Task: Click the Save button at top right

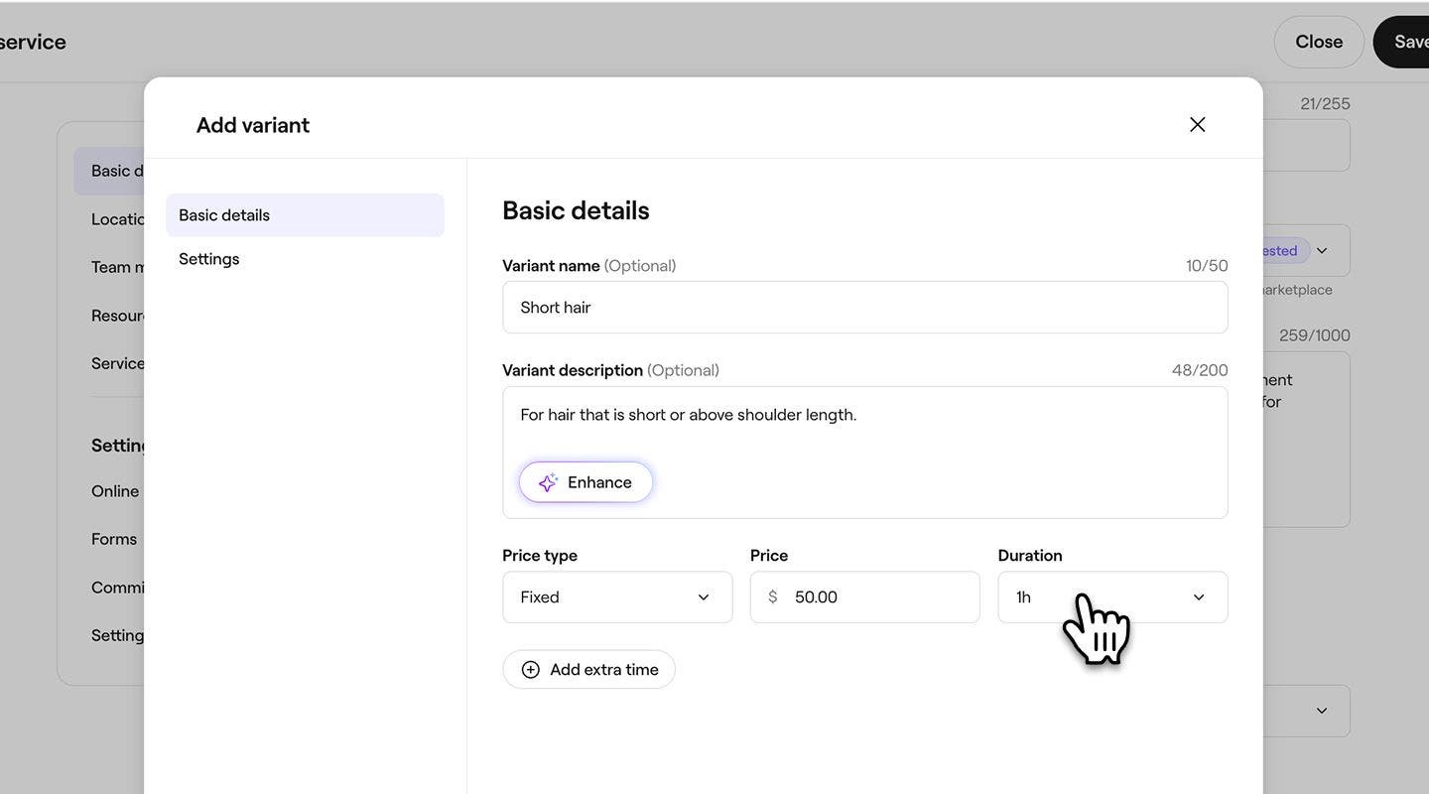Action: 1408,42
